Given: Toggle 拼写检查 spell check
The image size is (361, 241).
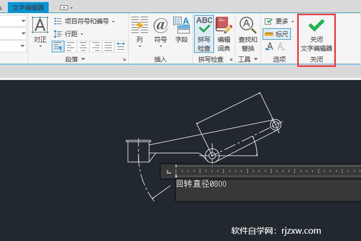Looking at the screenshot, I should pyautogui.click(x=204, y=34).
